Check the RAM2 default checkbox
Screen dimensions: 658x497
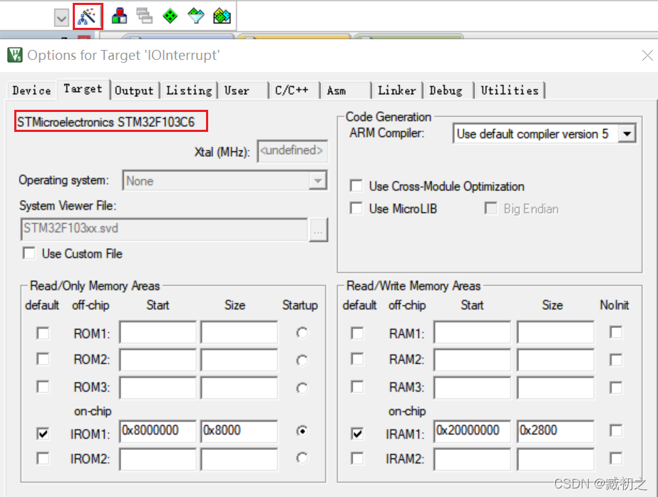357,359
